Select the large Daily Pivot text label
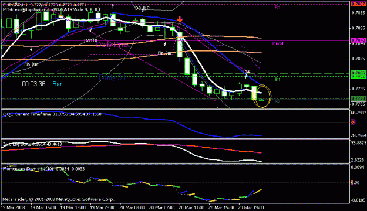The image size is (367, 211). (113, 45)
